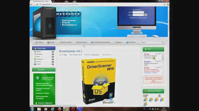Click the Windows Start button
199x111 pixels.
tap(32, 109)
